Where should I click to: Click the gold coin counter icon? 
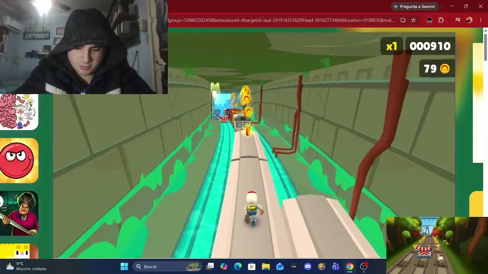click(x=445, y=68)
